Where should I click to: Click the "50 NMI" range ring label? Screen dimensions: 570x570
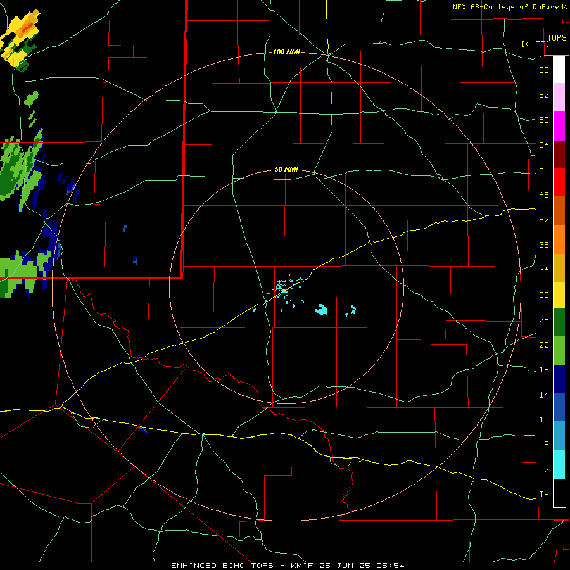pos(286,169)
